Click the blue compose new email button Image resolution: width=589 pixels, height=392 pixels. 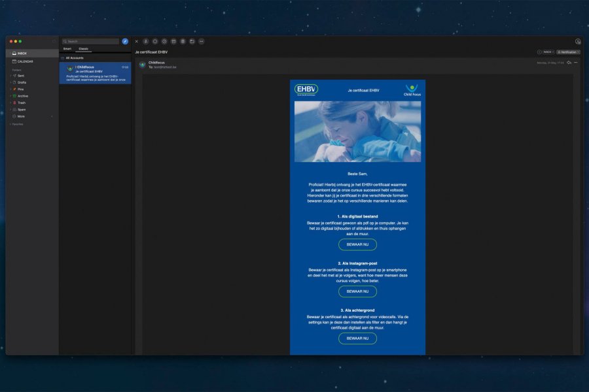[125, 41]
